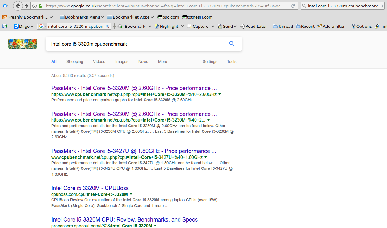Open the bsc.com bookmark
The width and height of the screenshot is (387, 228).
pos(168,17)
